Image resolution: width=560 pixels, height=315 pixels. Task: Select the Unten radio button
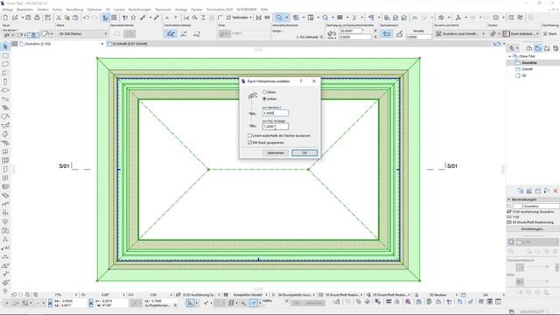[x=264, y=99]
